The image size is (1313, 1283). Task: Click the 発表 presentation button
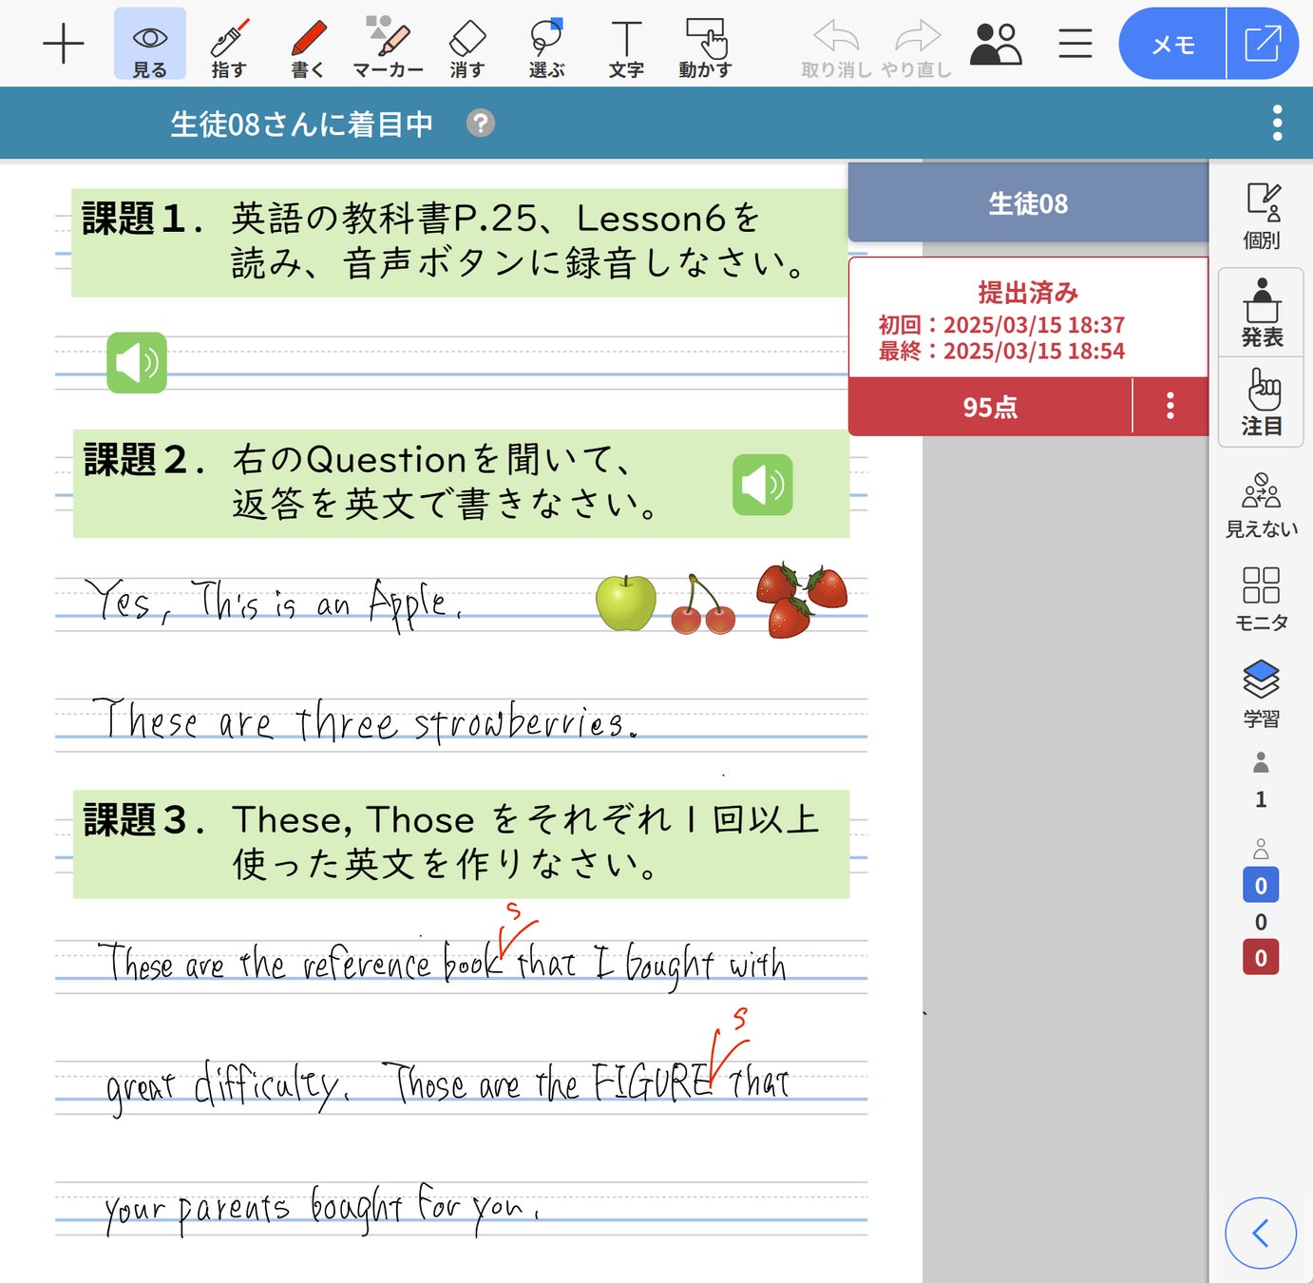pyautogui.click(x=1262, y=313)
